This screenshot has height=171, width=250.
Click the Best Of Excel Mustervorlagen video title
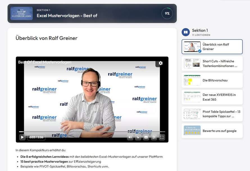(x=45, y=62)
